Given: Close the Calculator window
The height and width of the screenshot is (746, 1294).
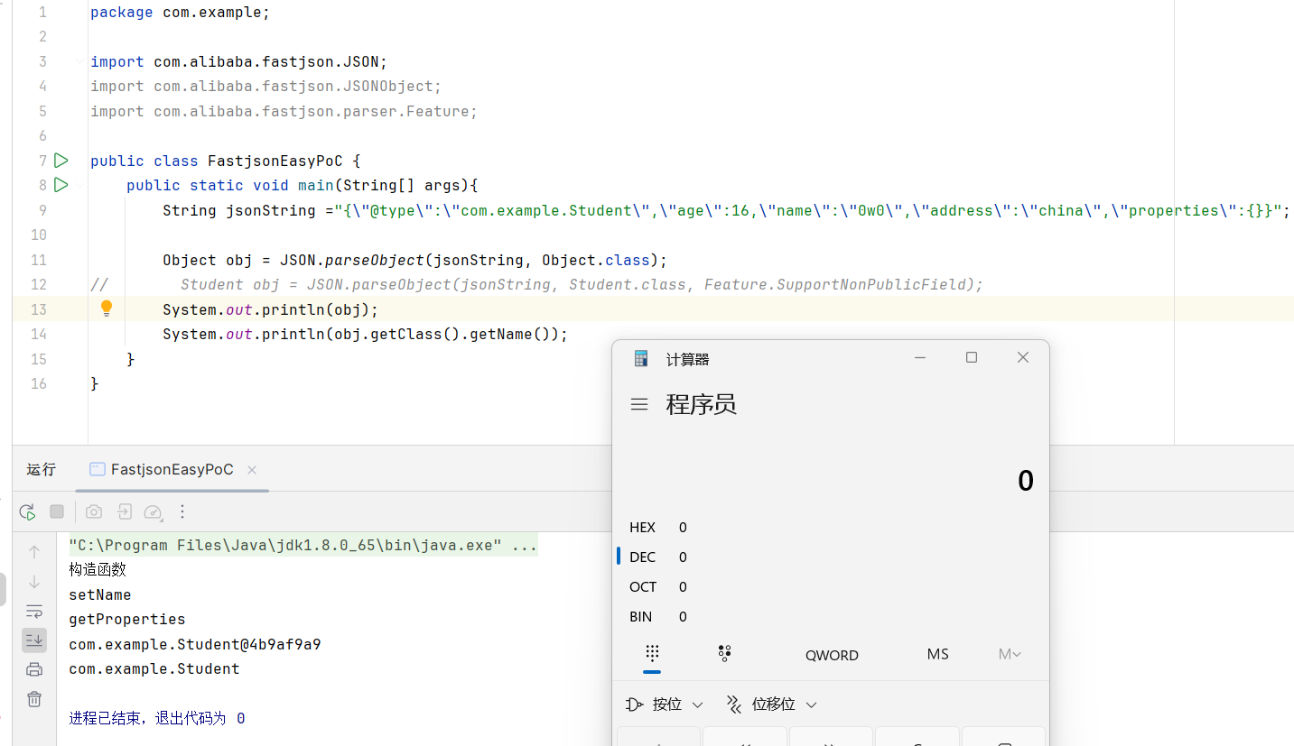Looking at the screenshot, I should [x=1023, y=358].
